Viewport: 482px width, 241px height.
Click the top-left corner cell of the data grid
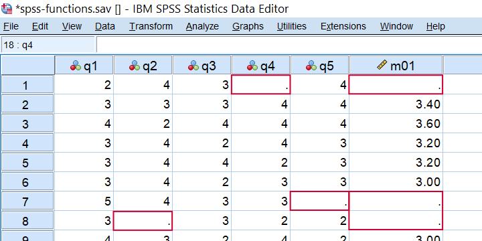27,65
